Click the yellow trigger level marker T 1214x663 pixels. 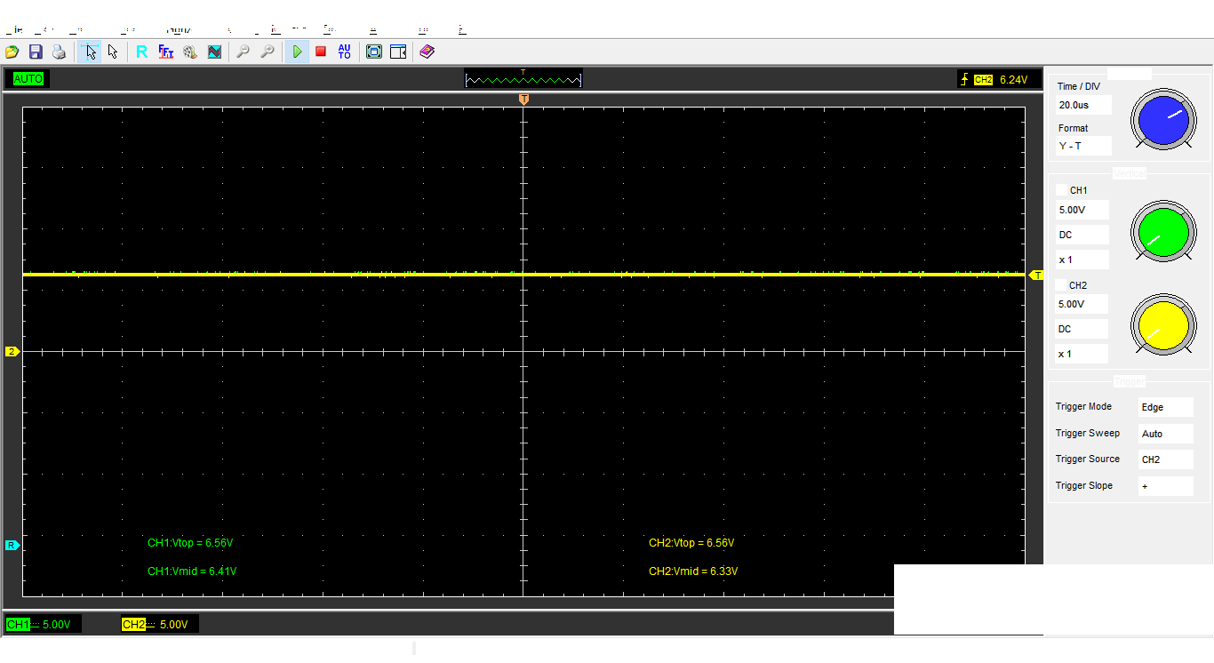[x=1036, y=276]
